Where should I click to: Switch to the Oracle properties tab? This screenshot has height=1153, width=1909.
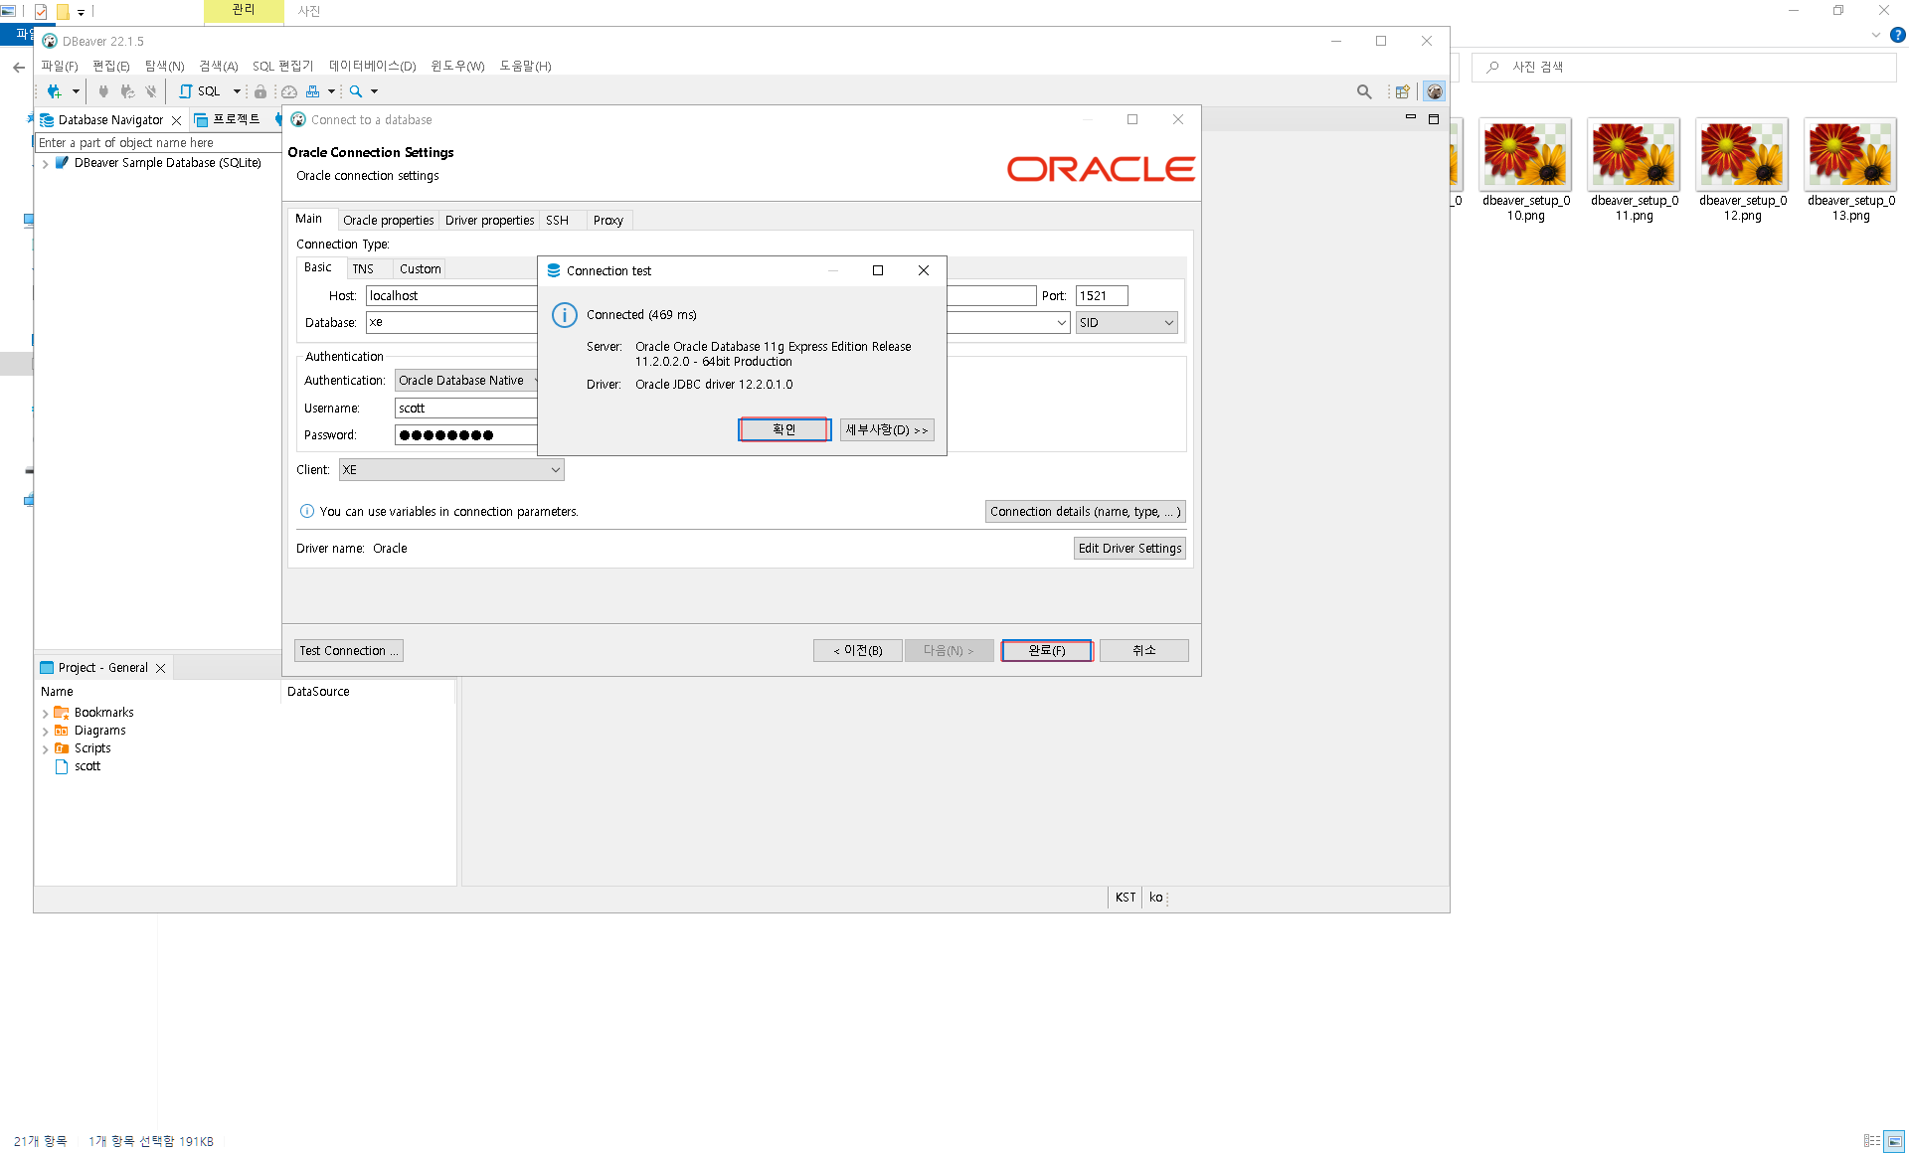point(388,221)
